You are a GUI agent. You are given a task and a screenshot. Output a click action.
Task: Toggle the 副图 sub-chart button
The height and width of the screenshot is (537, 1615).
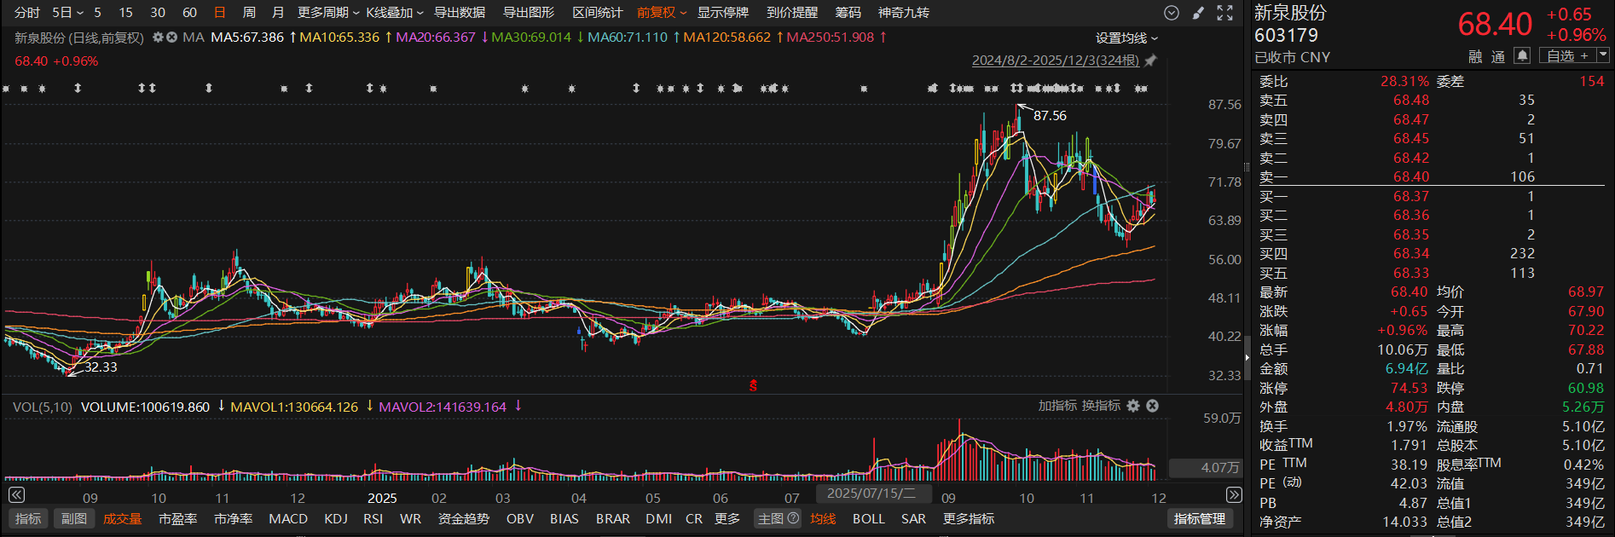click(74, 518)
